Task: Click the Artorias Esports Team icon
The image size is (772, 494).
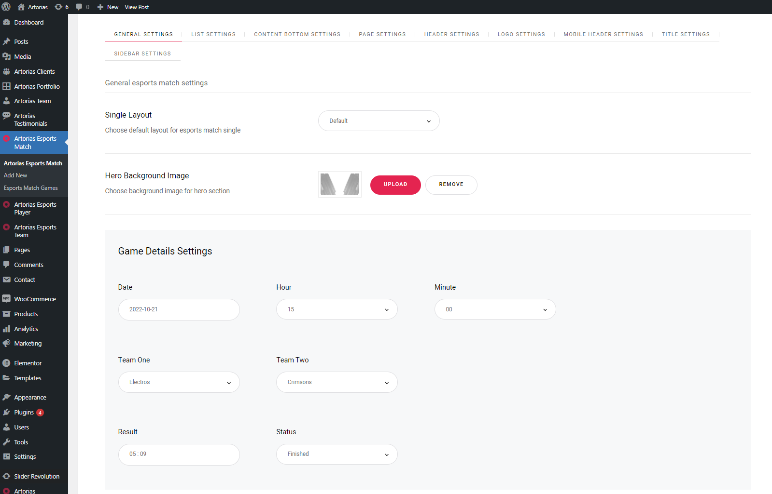Action: 6,227
